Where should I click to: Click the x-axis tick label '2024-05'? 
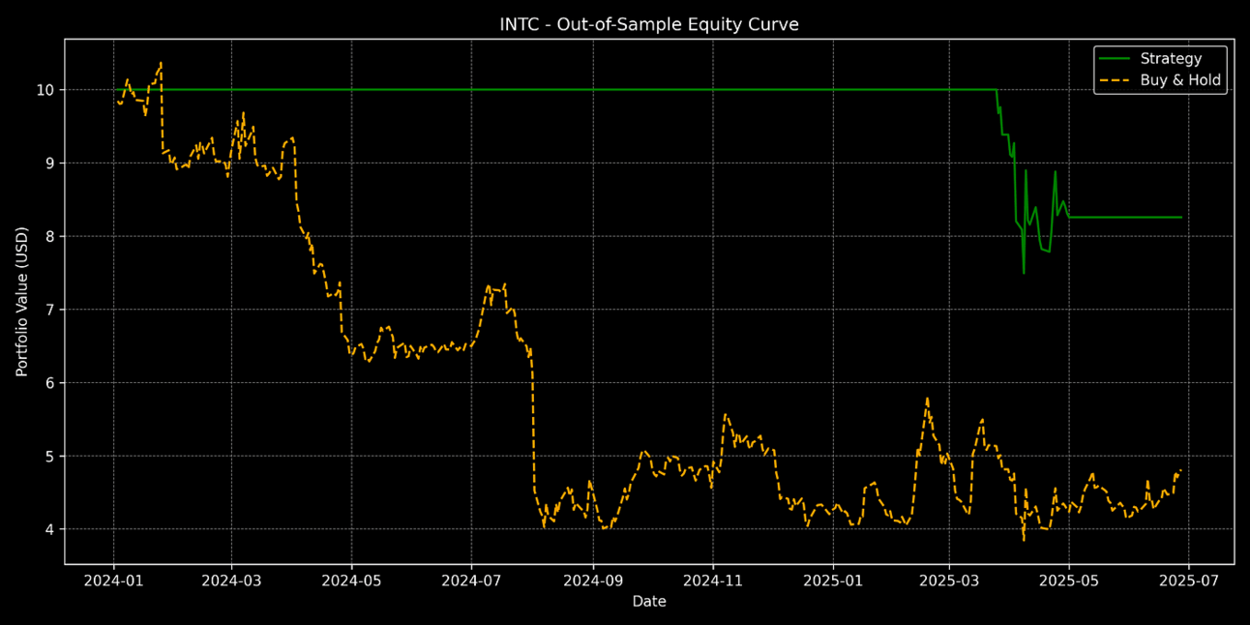pos(351,580)
